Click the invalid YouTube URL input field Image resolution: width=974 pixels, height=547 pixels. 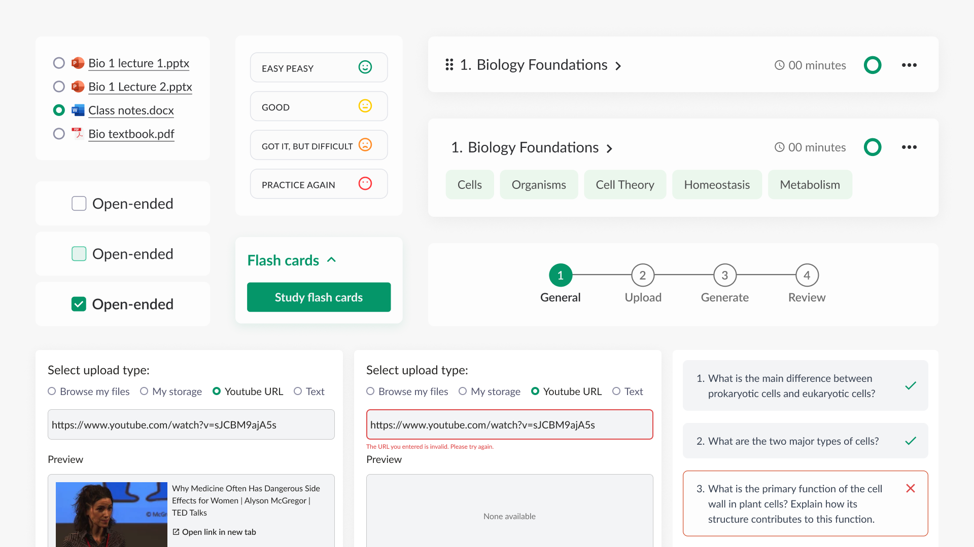509,424
